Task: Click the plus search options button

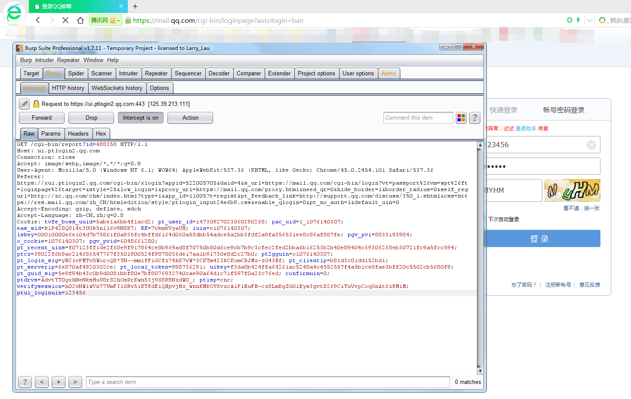Action: point(59,382)
